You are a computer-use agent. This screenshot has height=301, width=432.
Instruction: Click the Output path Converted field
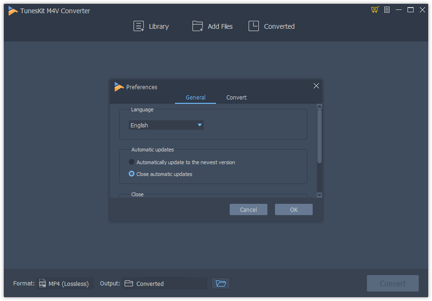(165, 284)
